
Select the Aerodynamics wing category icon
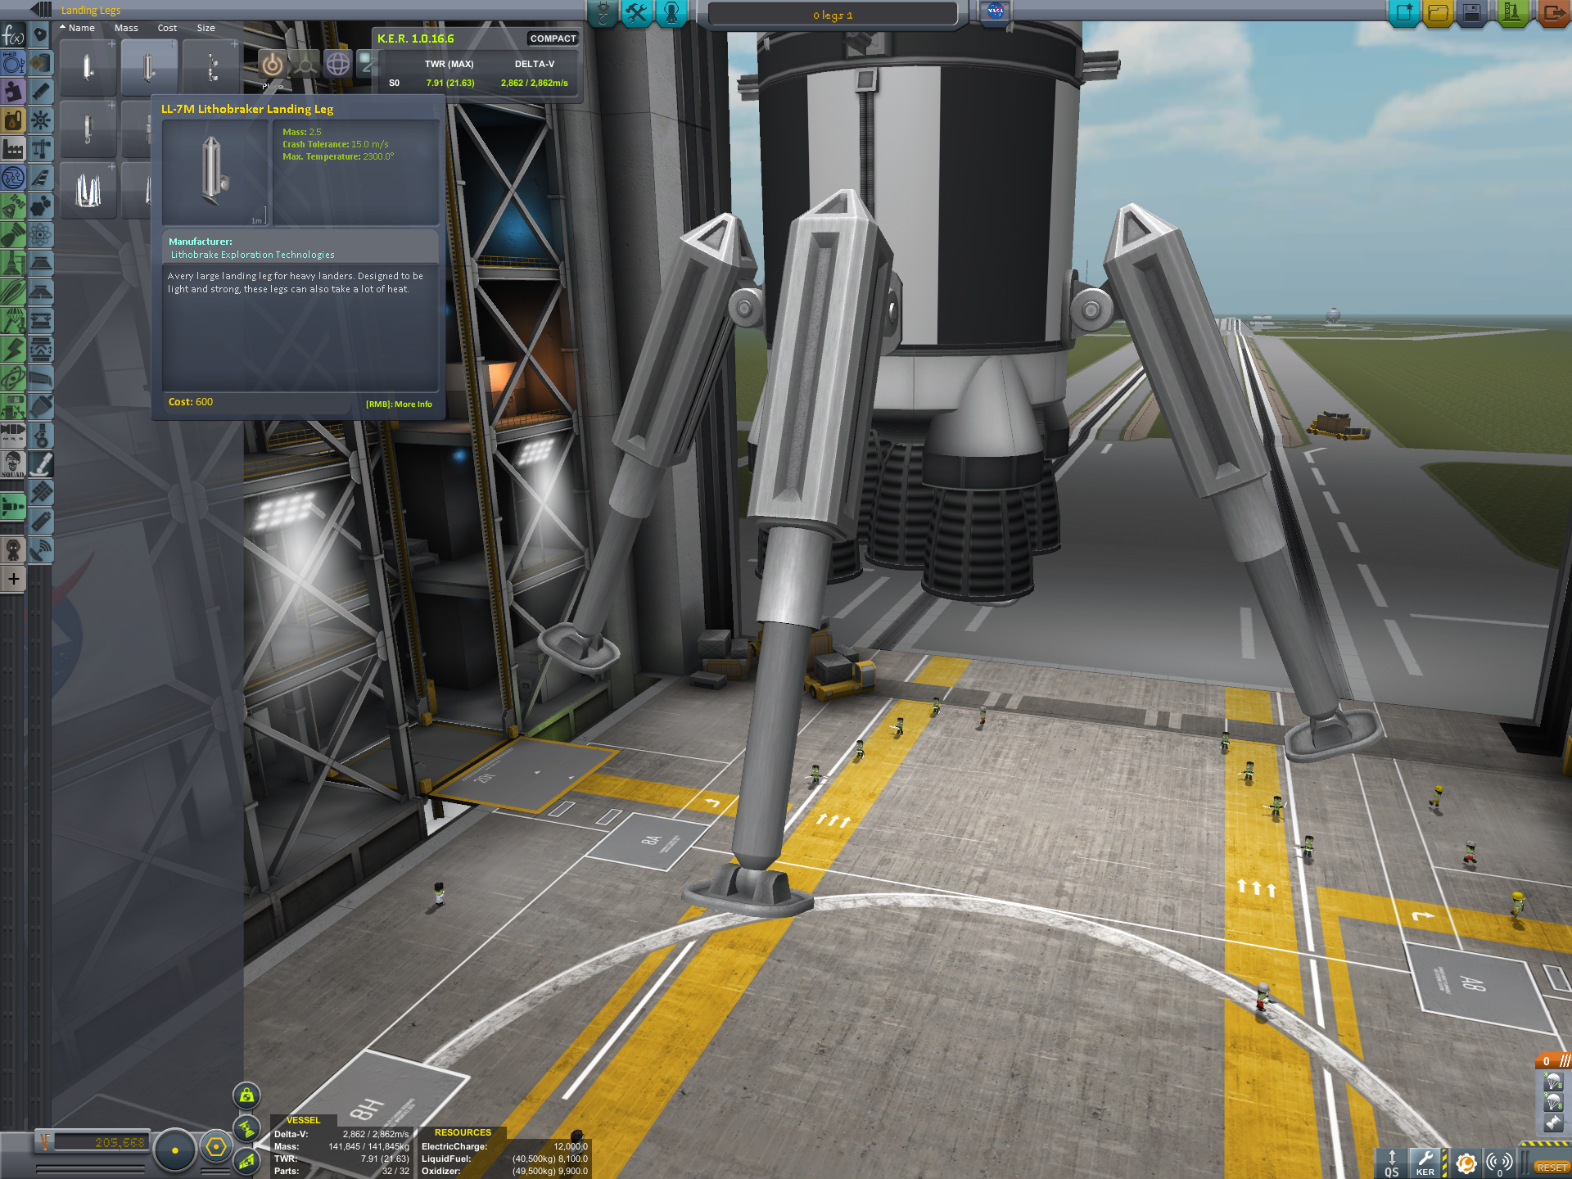pos(40,178)
